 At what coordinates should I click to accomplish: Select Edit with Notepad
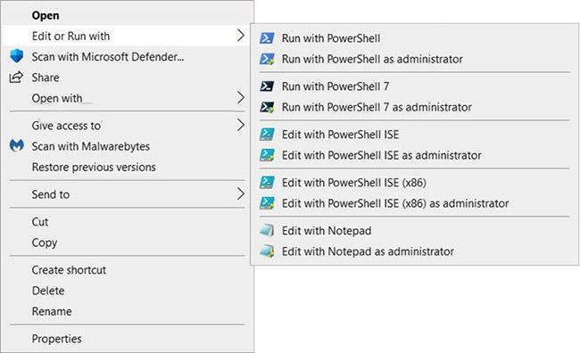click(415, 230)
